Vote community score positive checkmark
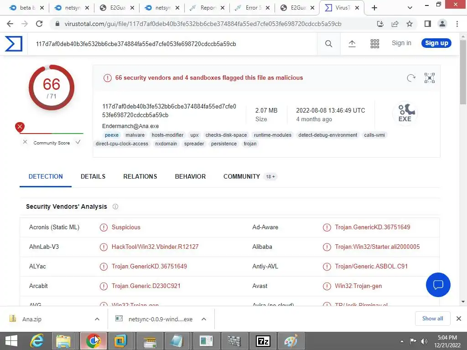Viewport: 467px width, 350px height. coord(78,142)
